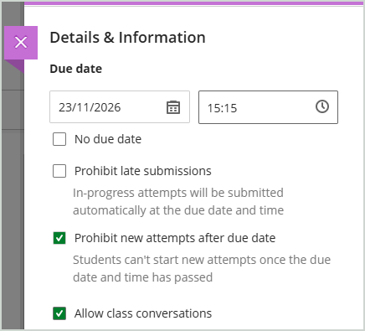Click the purple folded corner below close button
Image resolution: width=365 pixels, height=331 pixels.
point(14,66)
